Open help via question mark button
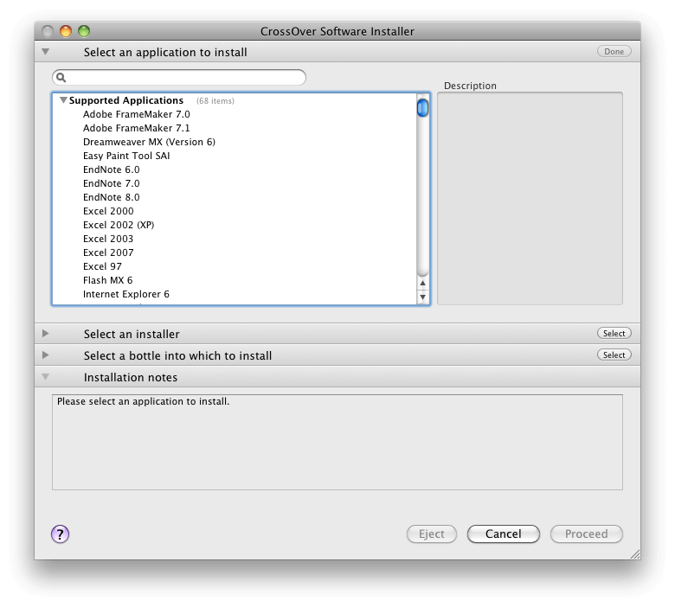 61,534
